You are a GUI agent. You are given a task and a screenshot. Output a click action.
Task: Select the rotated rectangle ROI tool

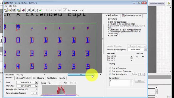65,10
